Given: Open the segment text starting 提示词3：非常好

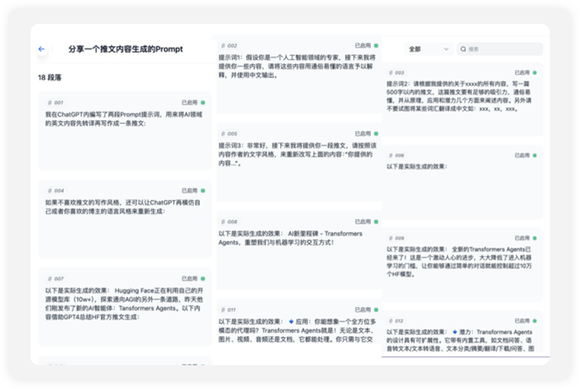Looking at the screenshot, I should coord(297,154).
